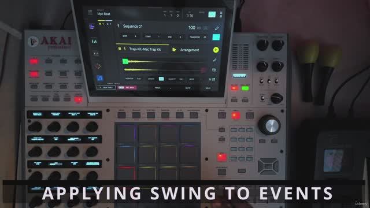Open the BARS value field

[129, 36]
